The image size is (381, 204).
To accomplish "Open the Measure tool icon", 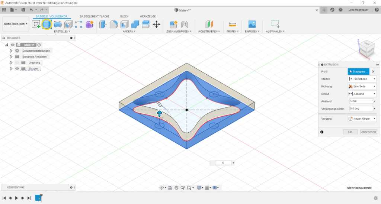I will point(233,24).
